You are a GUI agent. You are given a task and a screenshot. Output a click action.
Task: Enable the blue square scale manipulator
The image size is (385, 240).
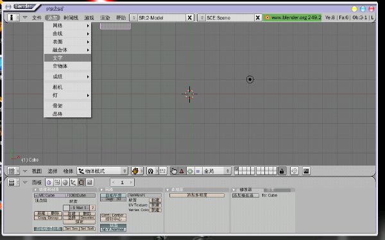click(198, 171)
